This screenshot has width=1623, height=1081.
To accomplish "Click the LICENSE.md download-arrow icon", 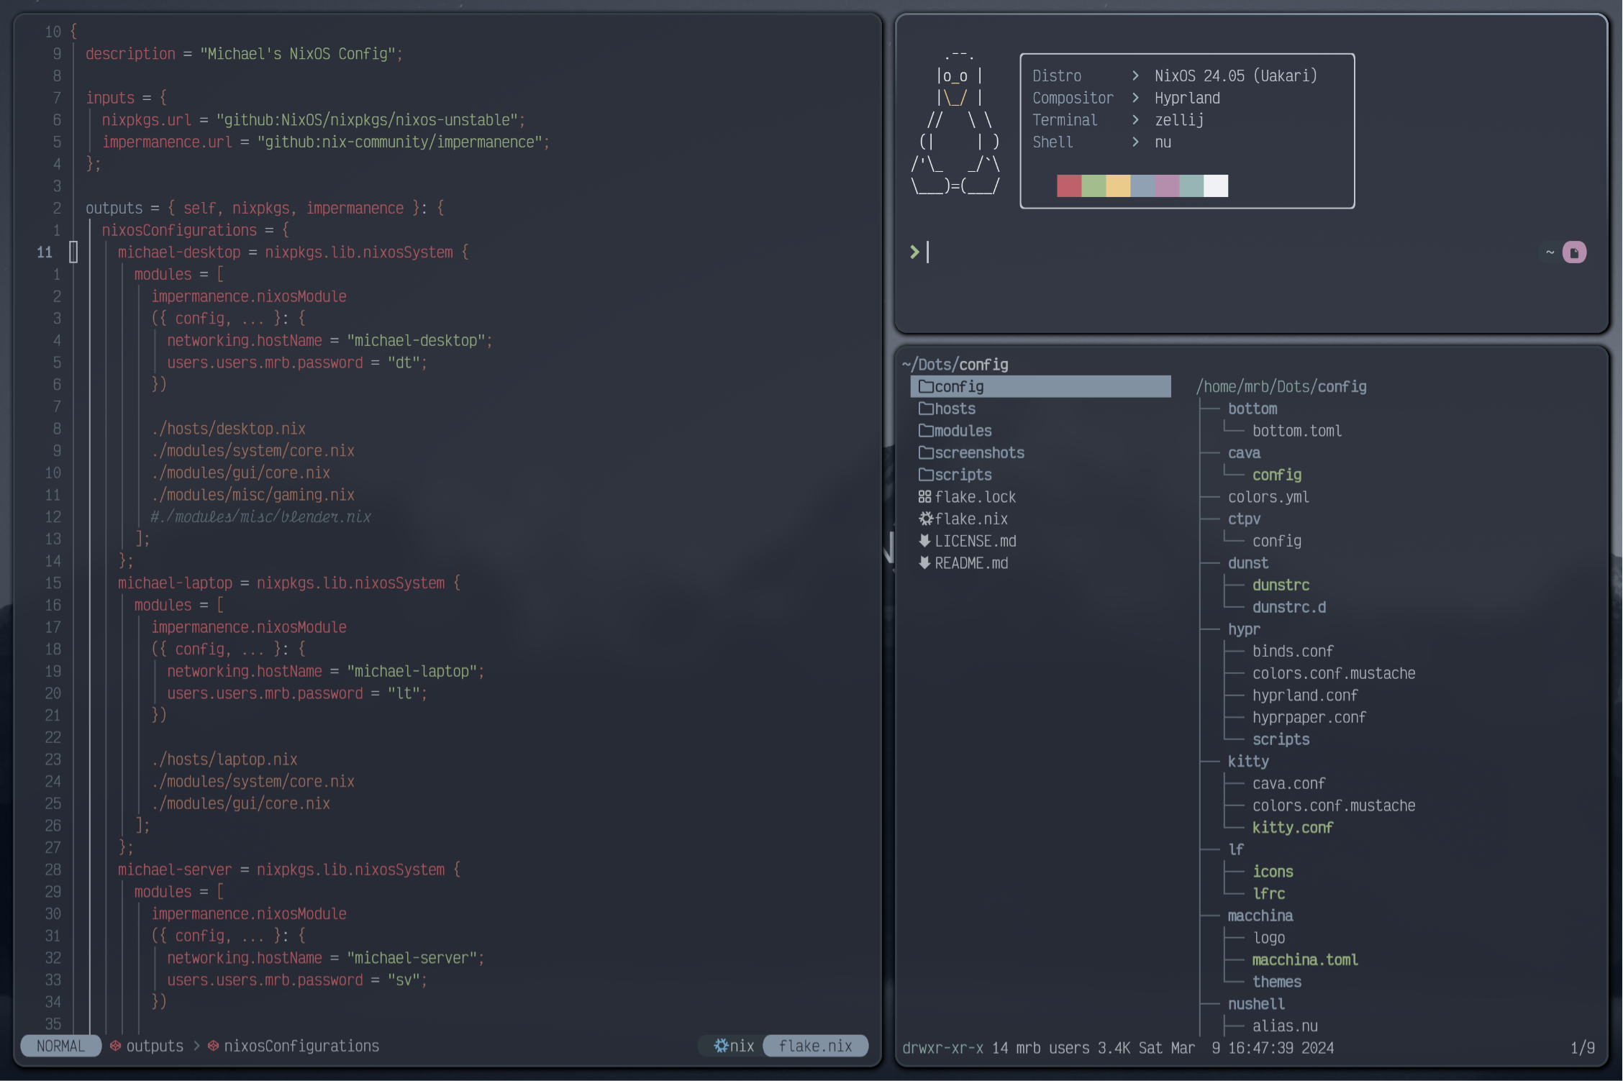I will pyautogui.click(x=925, y=541).
